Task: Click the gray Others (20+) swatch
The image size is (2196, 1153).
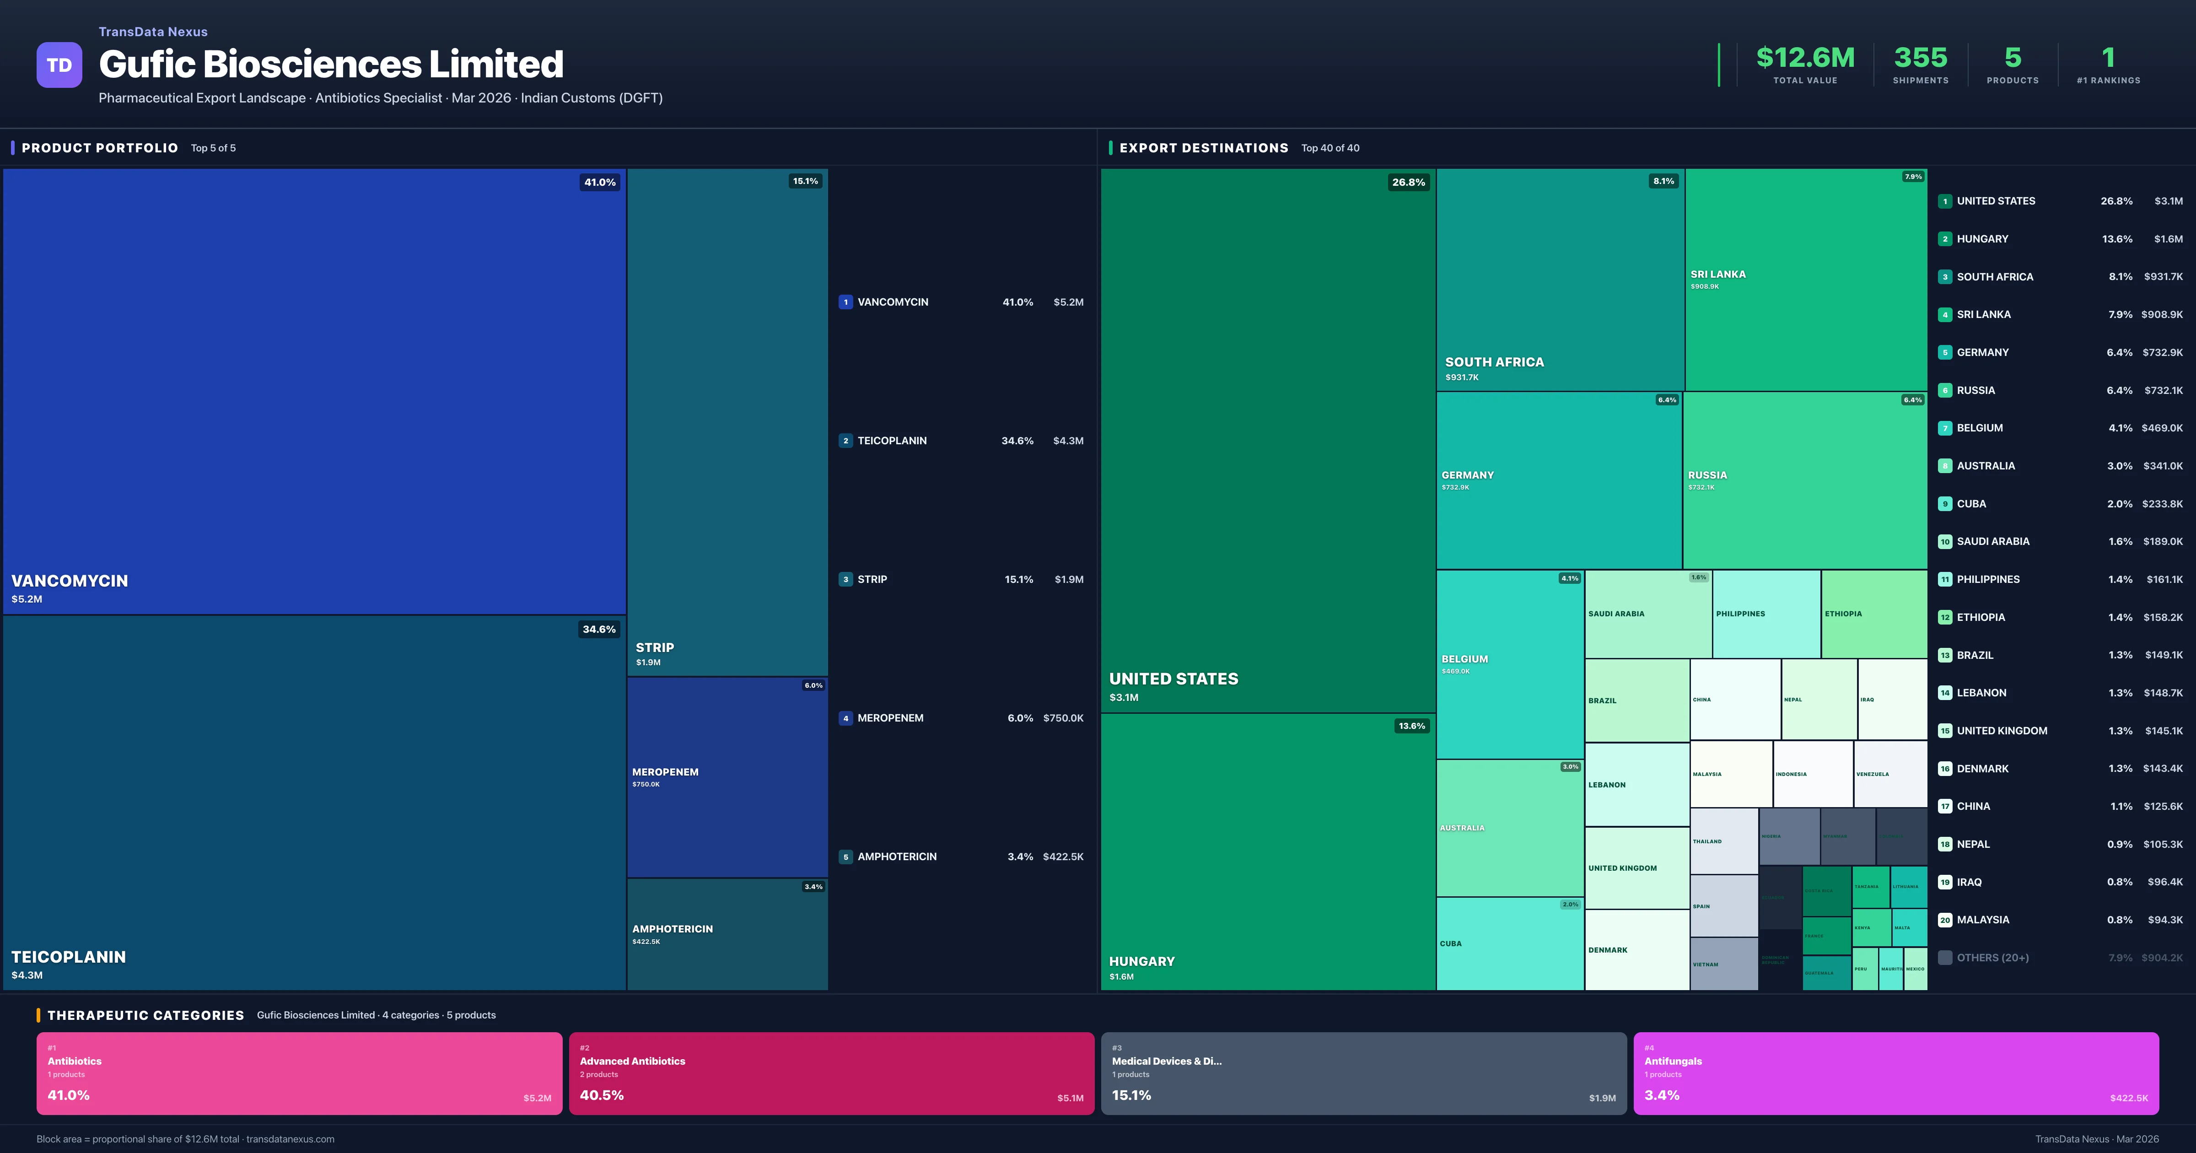Action: 1944,958
